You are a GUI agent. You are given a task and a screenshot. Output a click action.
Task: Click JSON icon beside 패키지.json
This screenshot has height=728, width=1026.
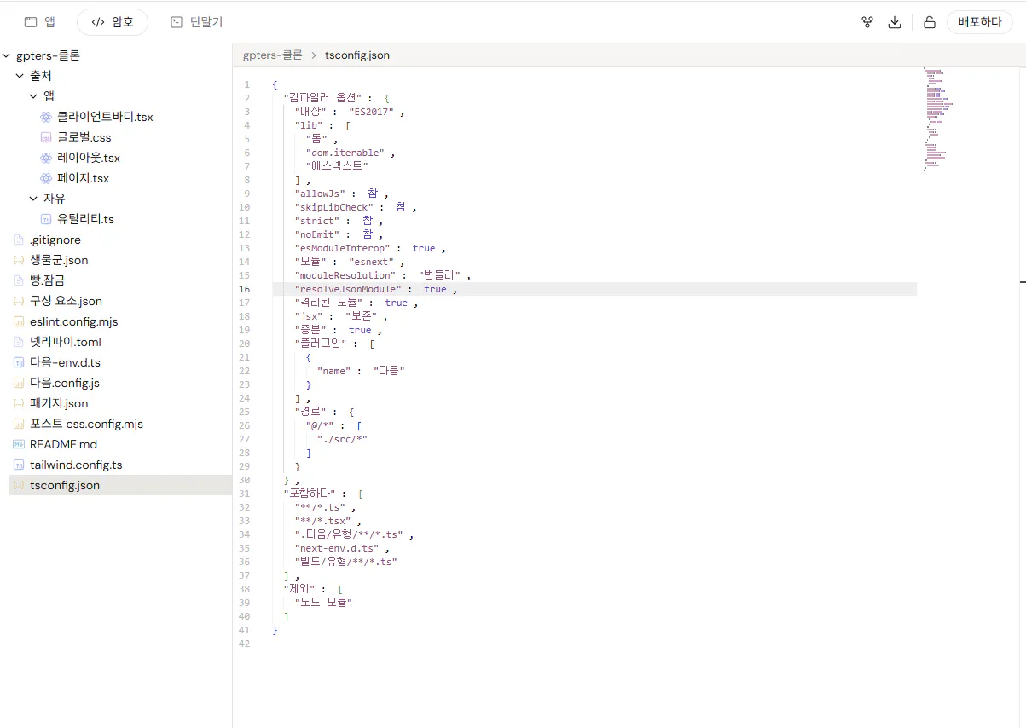[x=19, y=403]
